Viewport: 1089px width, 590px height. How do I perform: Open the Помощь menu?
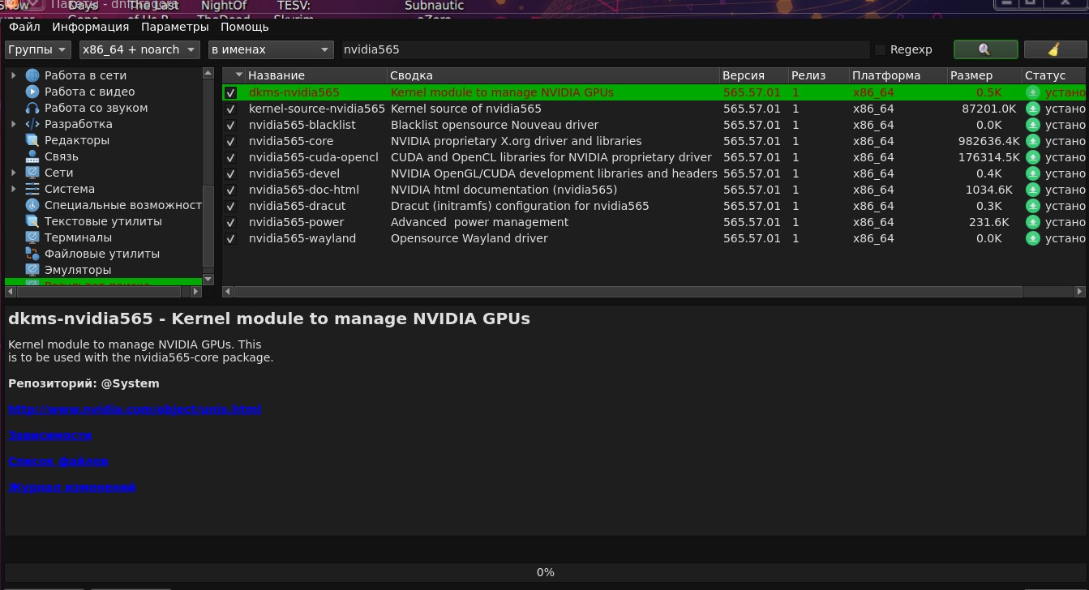tap(244, 27)
